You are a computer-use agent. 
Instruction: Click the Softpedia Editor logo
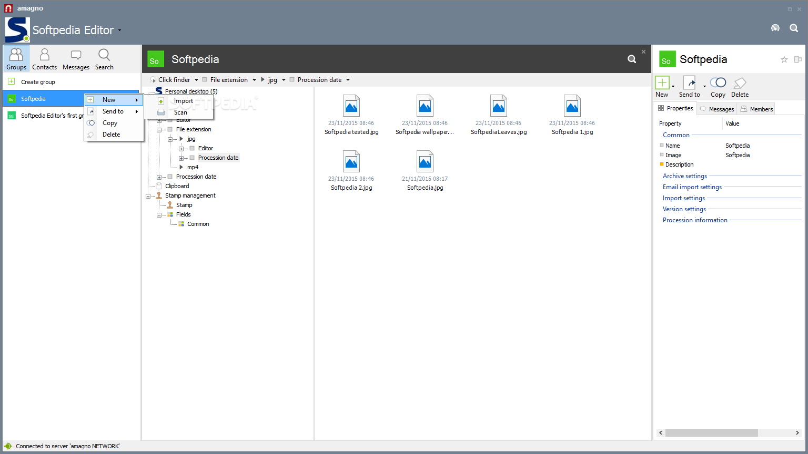point(17,30)
